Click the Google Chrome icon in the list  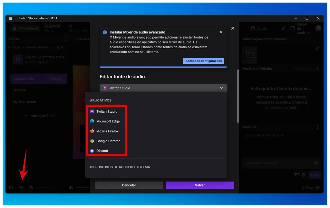tap(93, 141)
